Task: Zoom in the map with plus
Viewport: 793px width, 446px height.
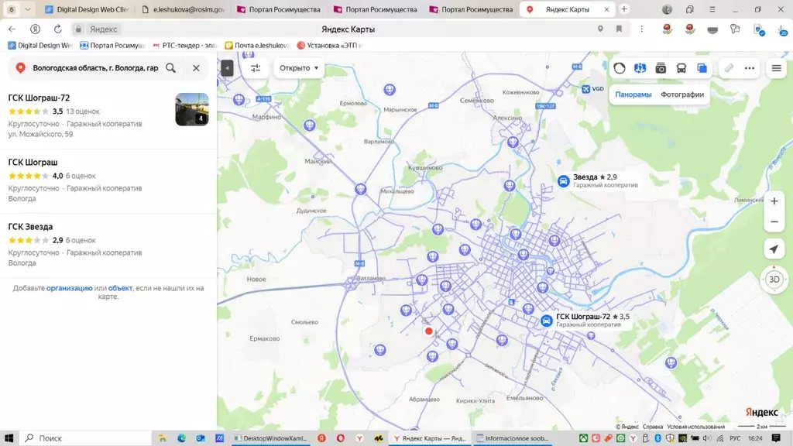Action: pos(774,201)
